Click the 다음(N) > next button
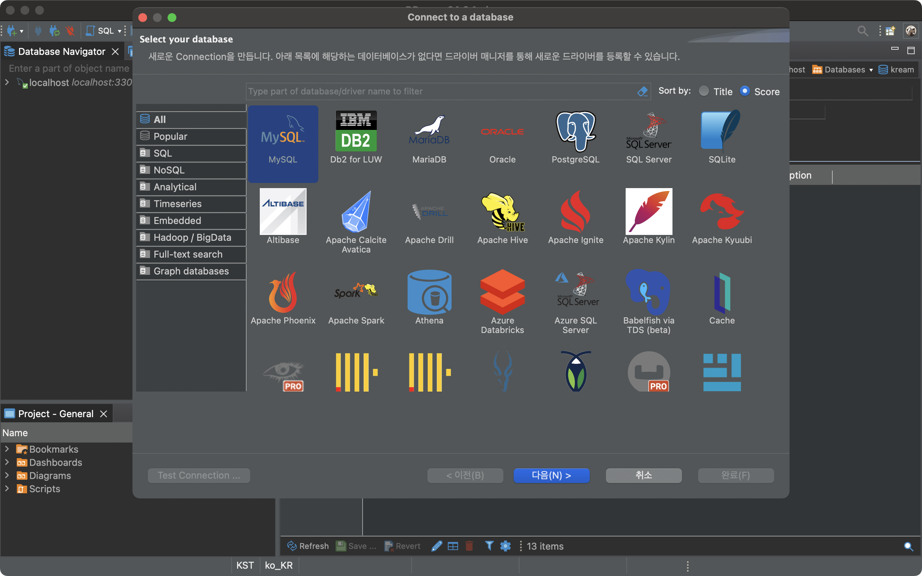 click(x=551, y=475)
